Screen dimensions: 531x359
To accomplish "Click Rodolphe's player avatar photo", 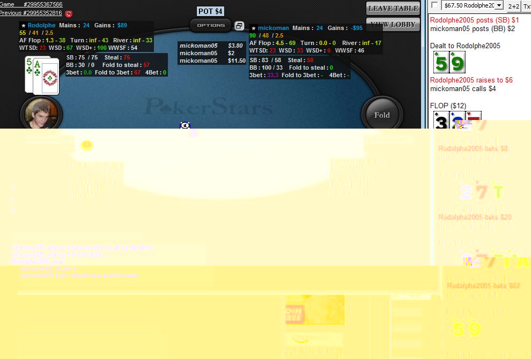I will coord(41,114).
